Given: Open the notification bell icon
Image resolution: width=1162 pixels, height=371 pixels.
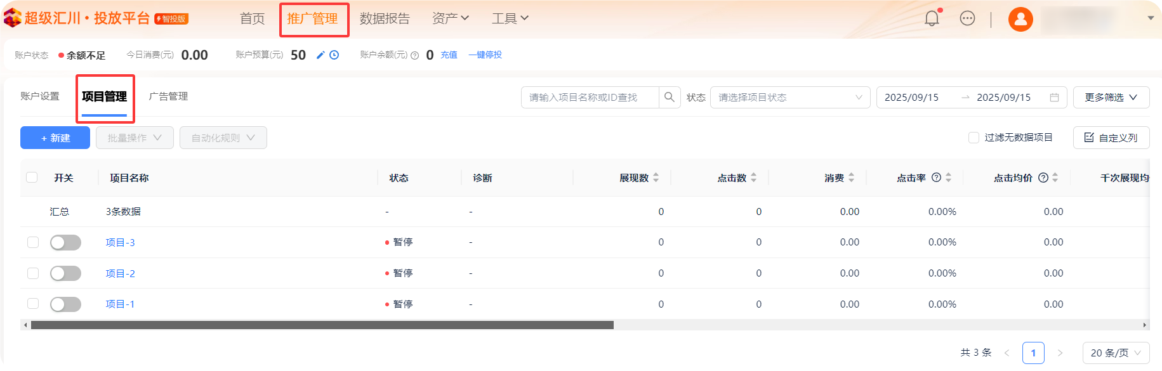Looking at the screenshot, I should [x=932, y=18].
